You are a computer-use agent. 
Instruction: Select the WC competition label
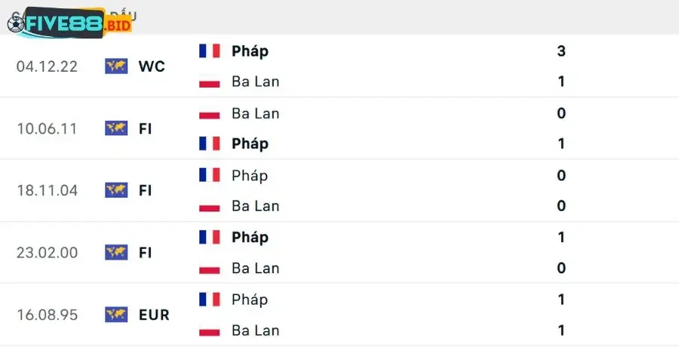pos(152,66)
